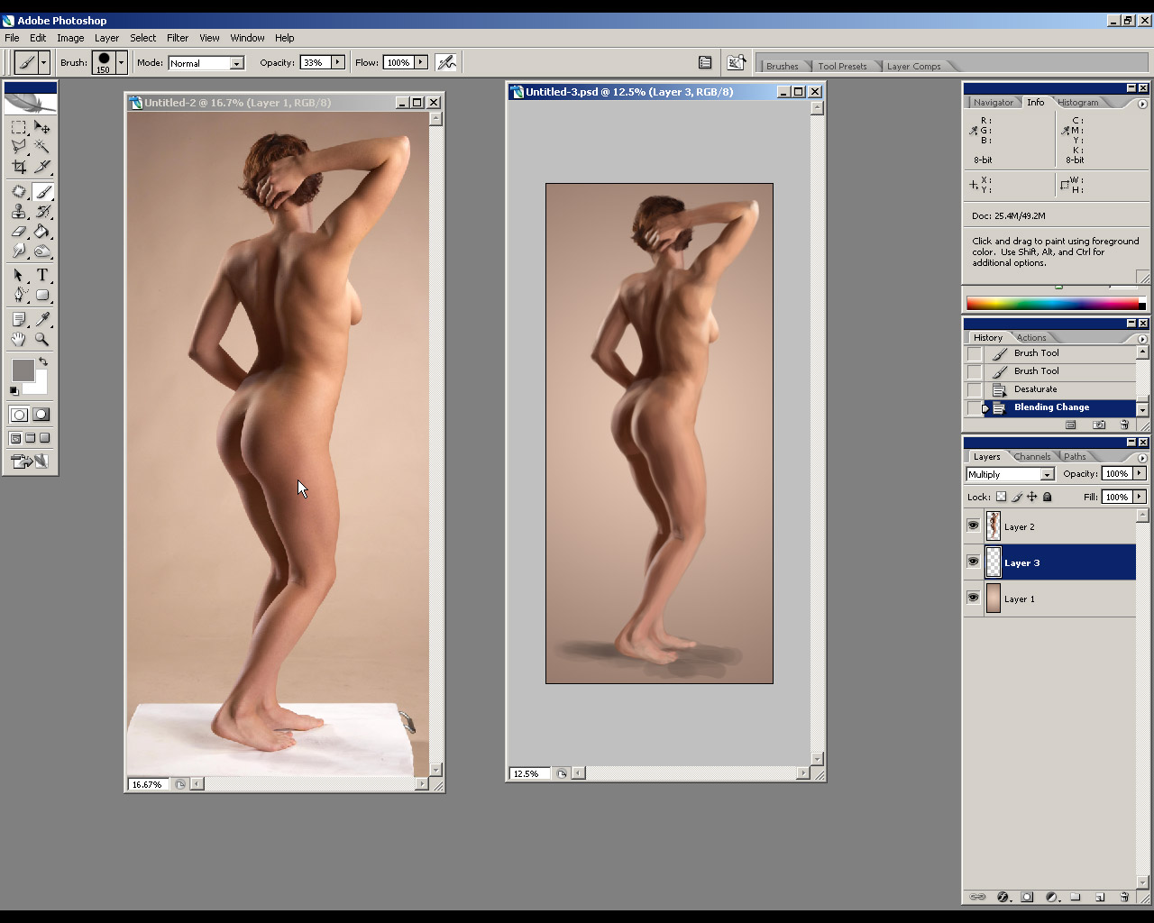Expand the brush preset picker arrow
This screenshot has height=923, width=1154.
pyautogui.click(x=121, y=62)
